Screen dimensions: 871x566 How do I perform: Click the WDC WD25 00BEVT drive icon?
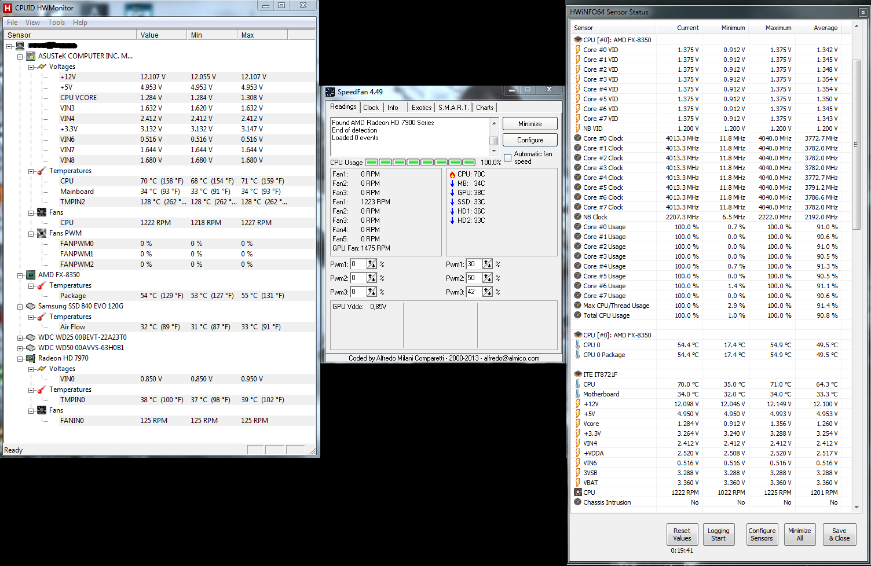[31, 337]
